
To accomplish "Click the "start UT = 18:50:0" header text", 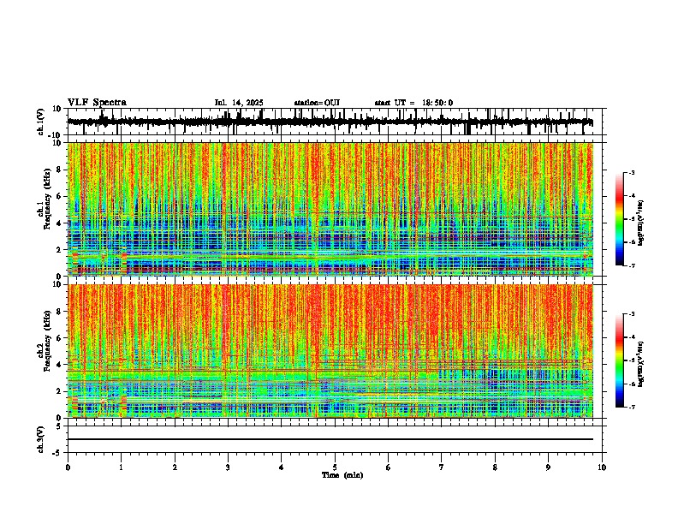I will pos(413,103).
